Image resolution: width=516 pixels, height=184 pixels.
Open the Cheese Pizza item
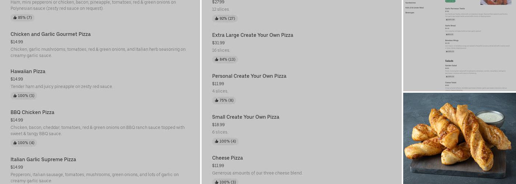coord(227,158)
